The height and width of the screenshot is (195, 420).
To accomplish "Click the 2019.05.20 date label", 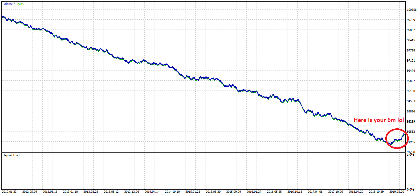I will [397, 192].
